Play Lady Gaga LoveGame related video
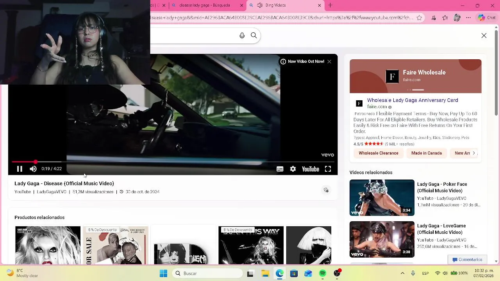The width and height of the screenshot is (500, 281). pos(382,239)
